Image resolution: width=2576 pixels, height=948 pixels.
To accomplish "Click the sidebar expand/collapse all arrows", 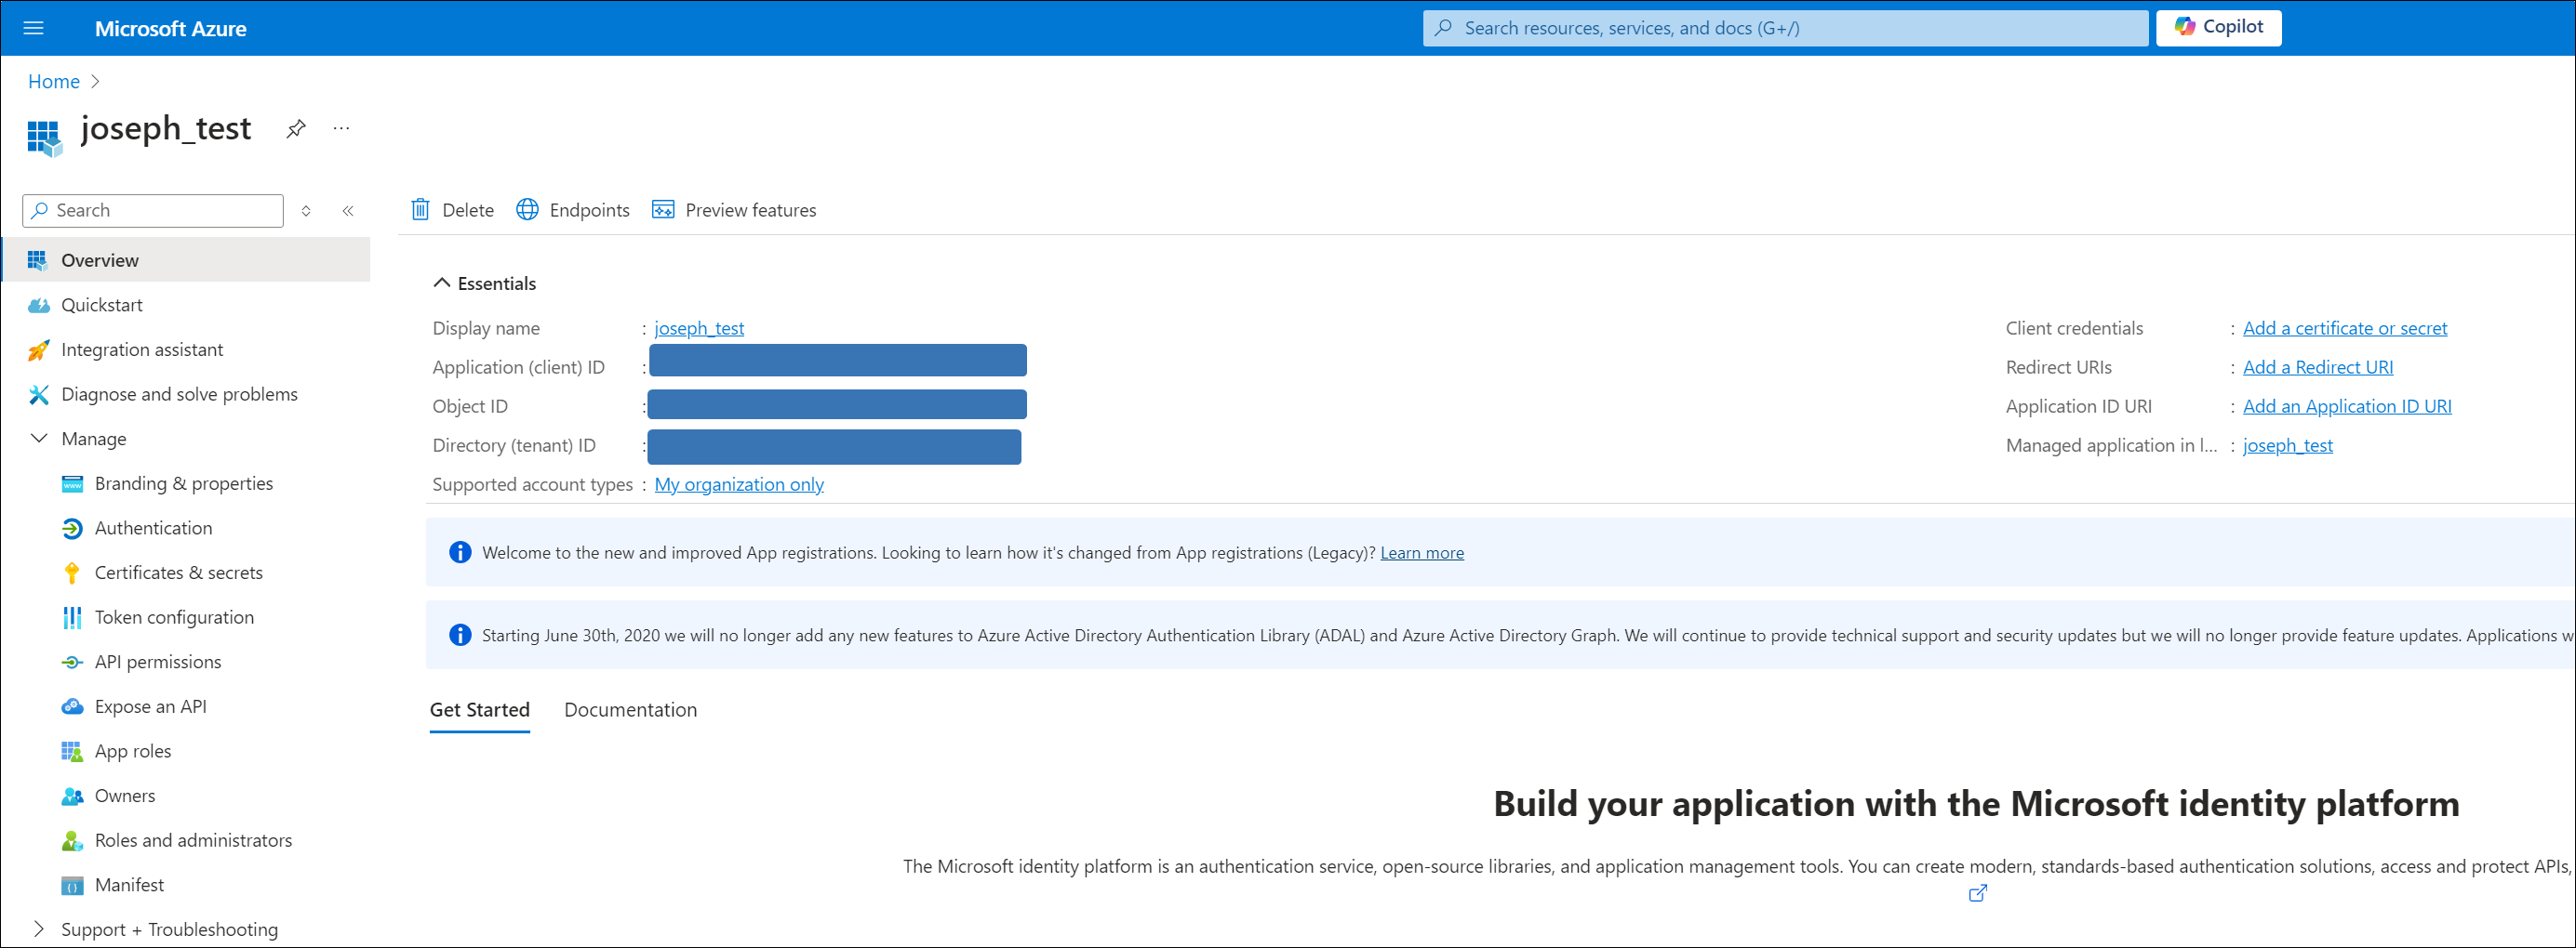I will tap(306, 211).
